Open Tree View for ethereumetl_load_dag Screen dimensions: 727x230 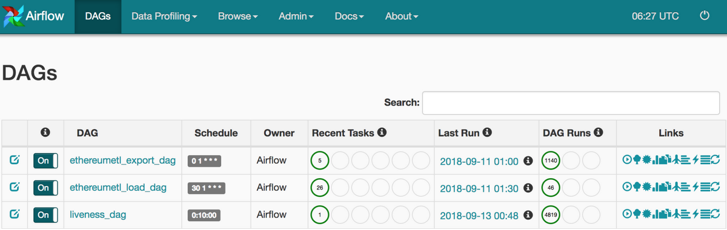coord(637,187)
